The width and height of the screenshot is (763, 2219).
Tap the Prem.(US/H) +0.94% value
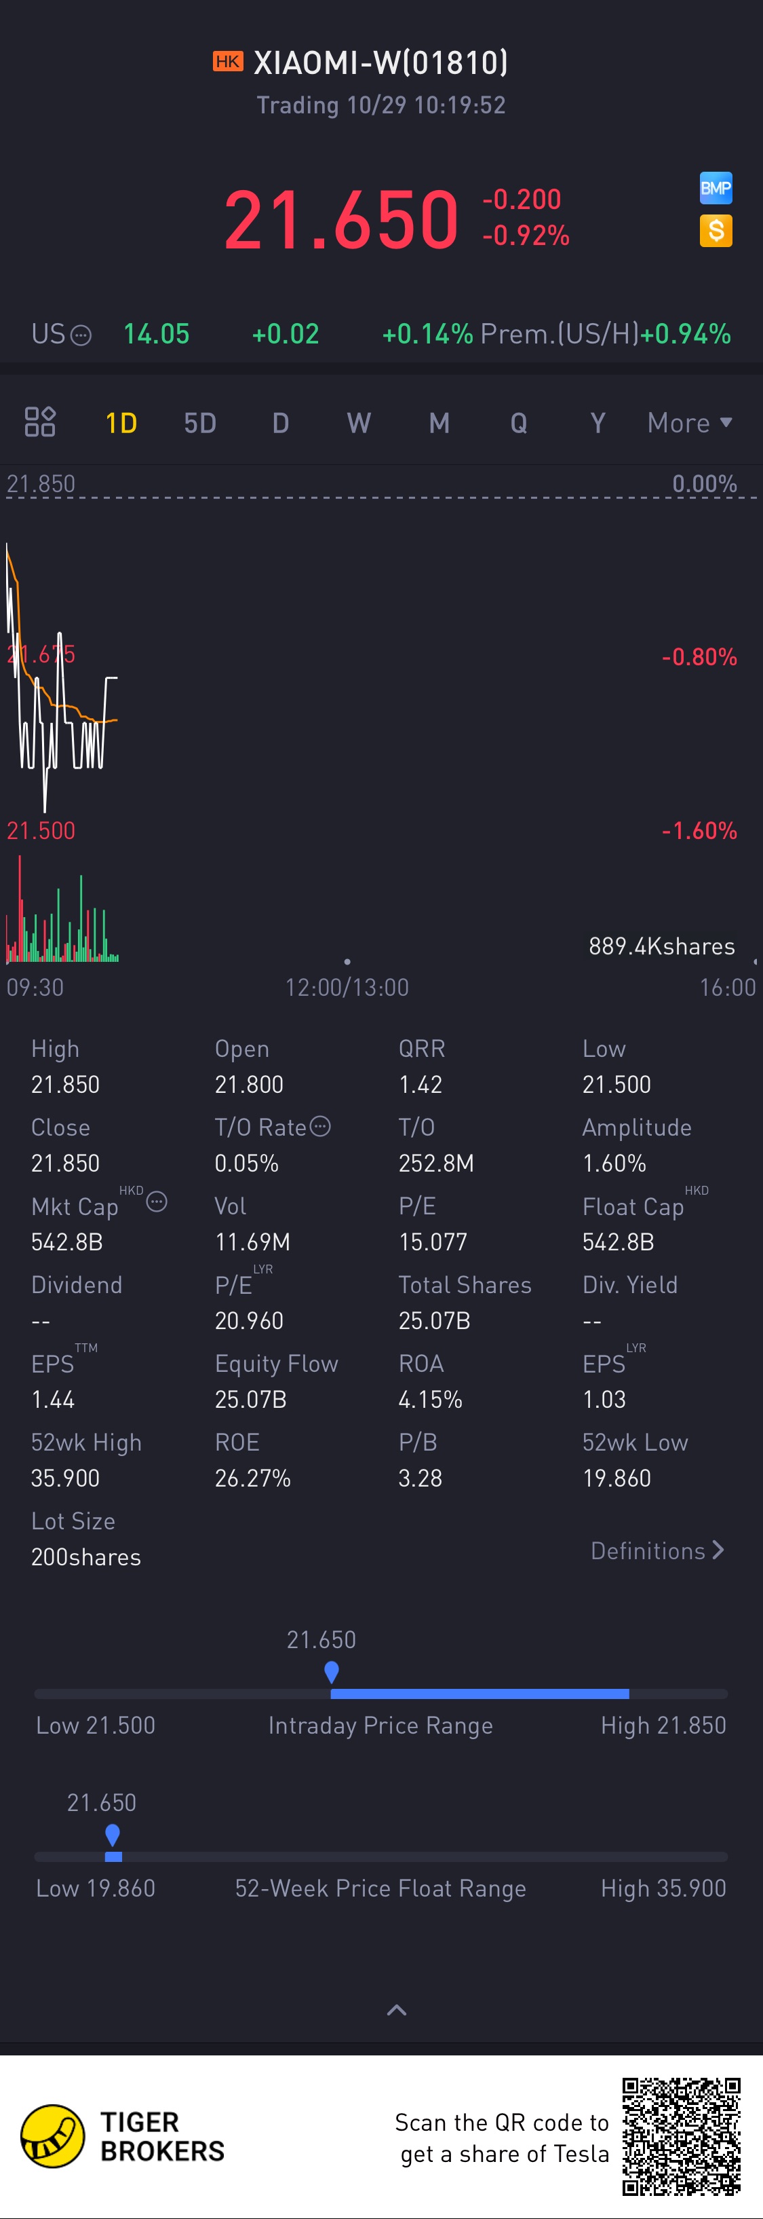click(x=686, y=334)
